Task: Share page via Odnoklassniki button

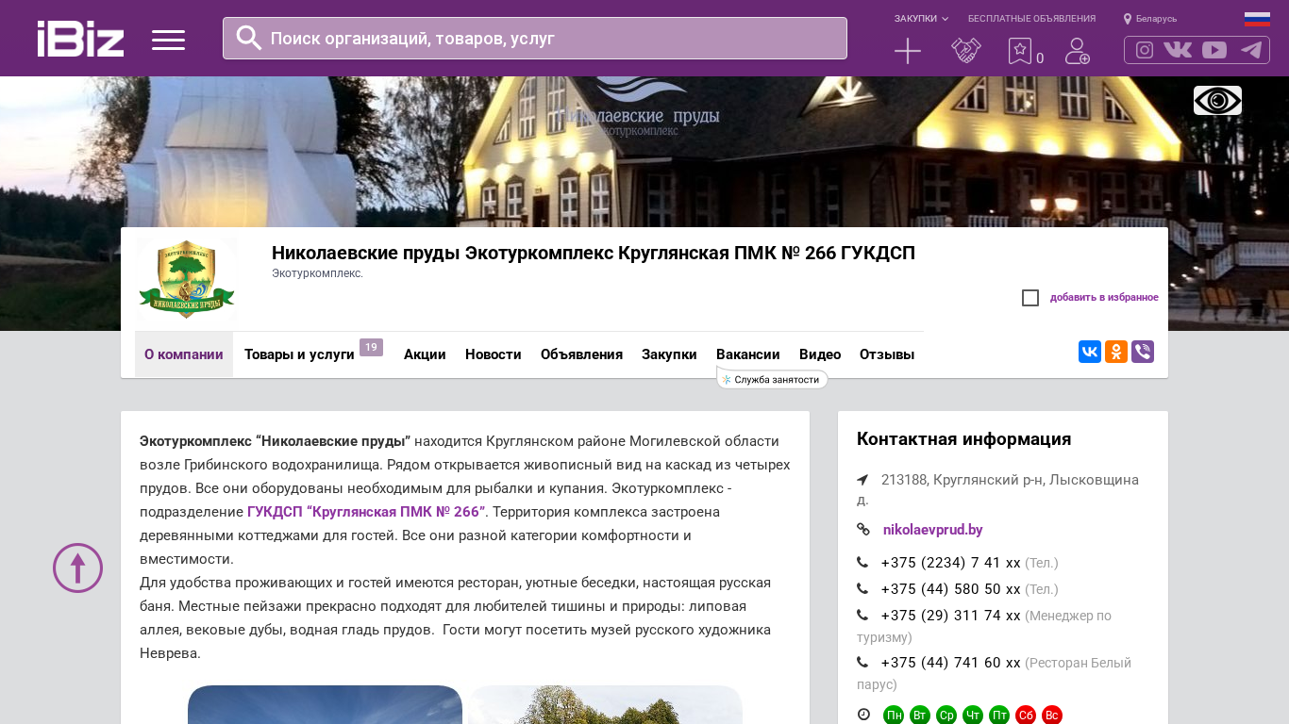Action: coord(1116,352)
